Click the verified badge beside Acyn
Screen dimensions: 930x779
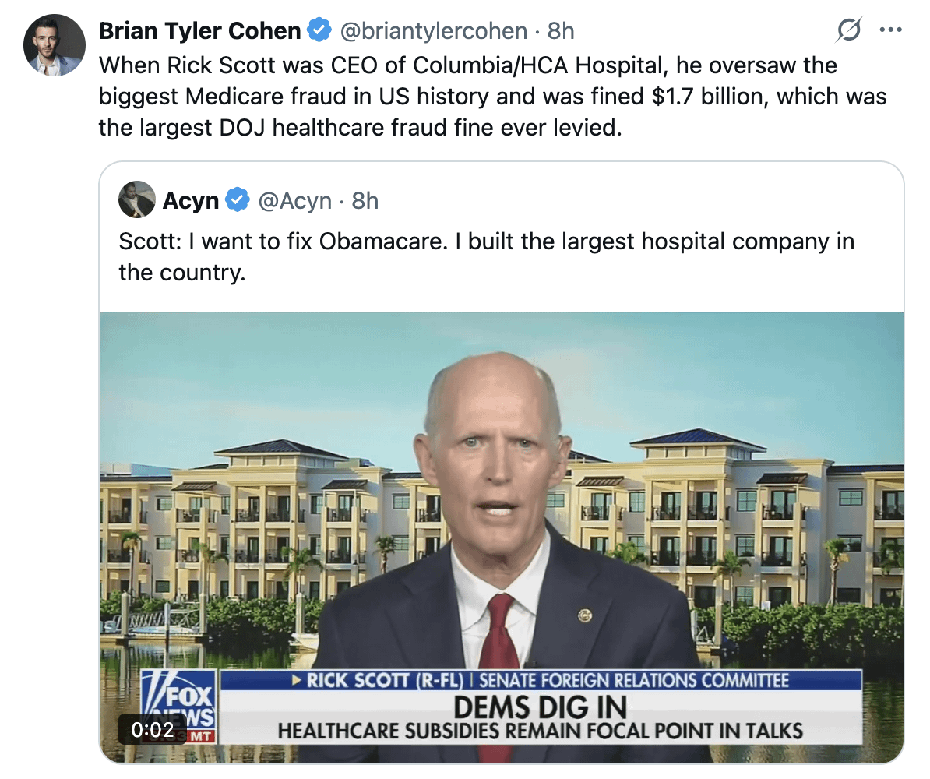tap(237, 201)
